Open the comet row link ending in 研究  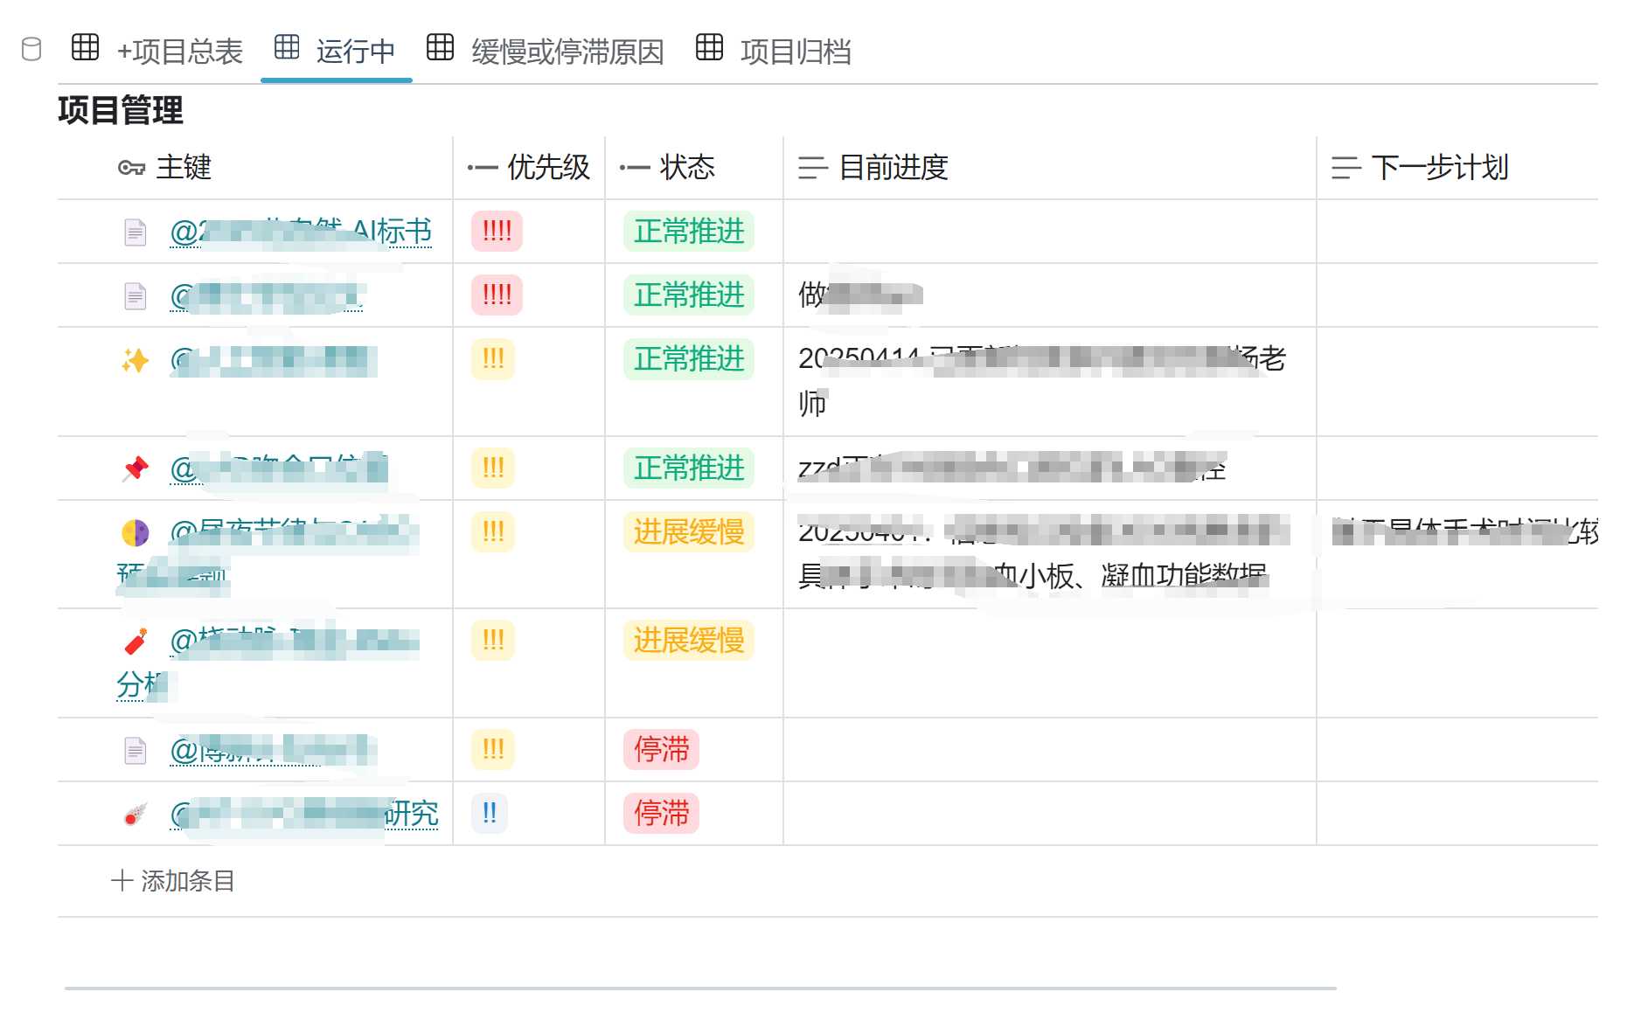click(304, 814)
